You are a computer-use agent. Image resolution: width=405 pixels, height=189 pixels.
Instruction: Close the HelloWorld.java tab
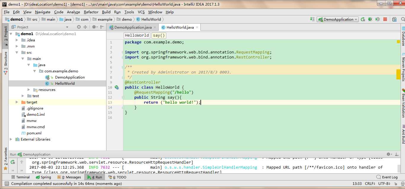(197, 27)
